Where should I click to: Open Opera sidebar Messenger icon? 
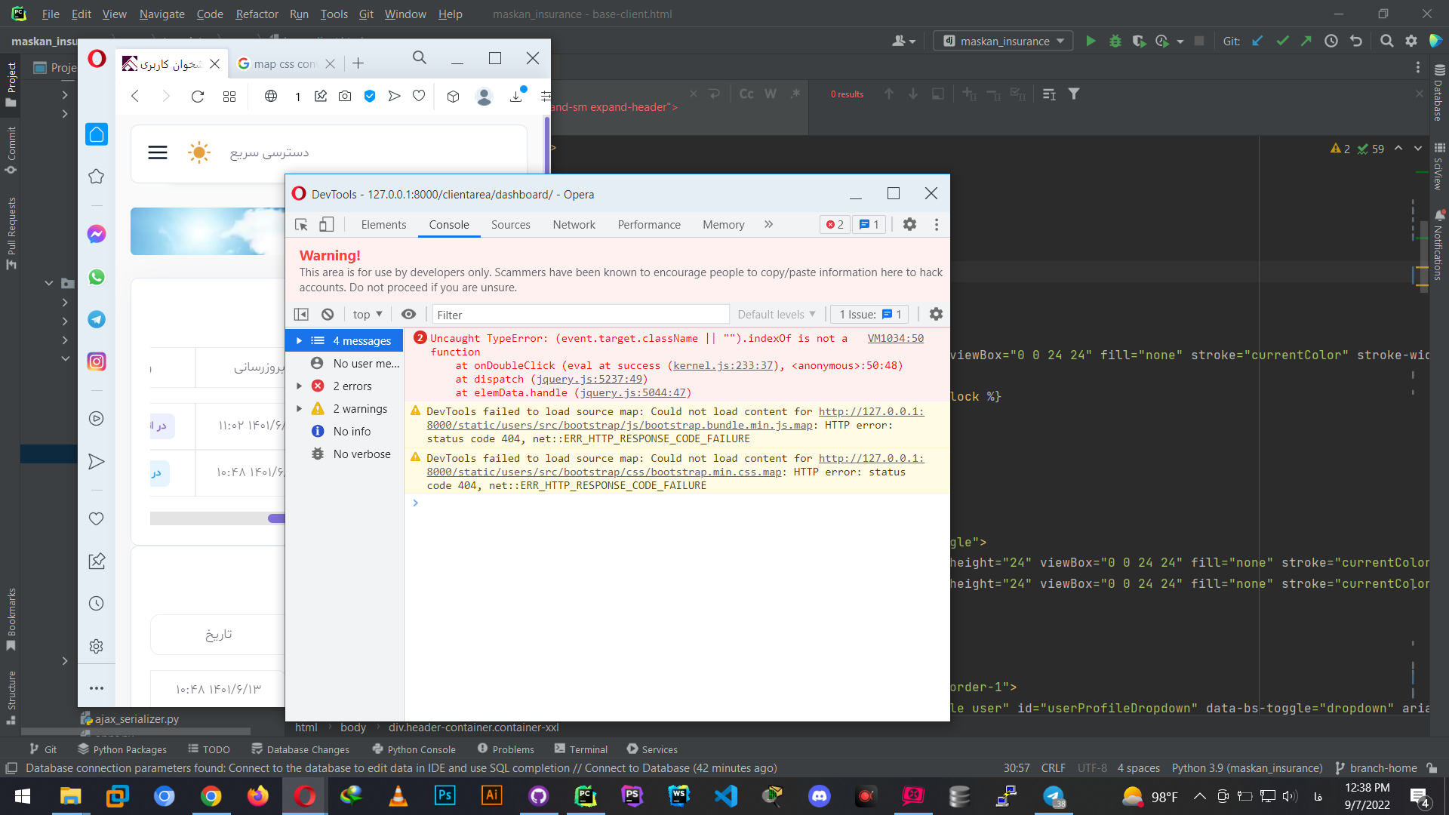coord(97,234)
